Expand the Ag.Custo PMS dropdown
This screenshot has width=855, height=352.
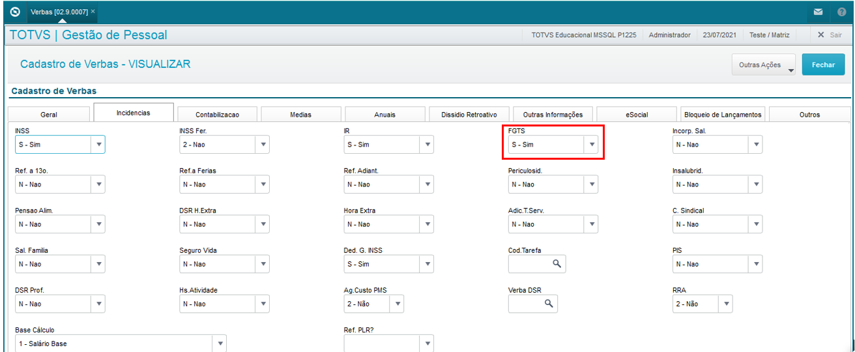point(398,304)
